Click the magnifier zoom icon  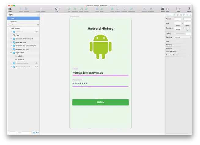[56, 9]
